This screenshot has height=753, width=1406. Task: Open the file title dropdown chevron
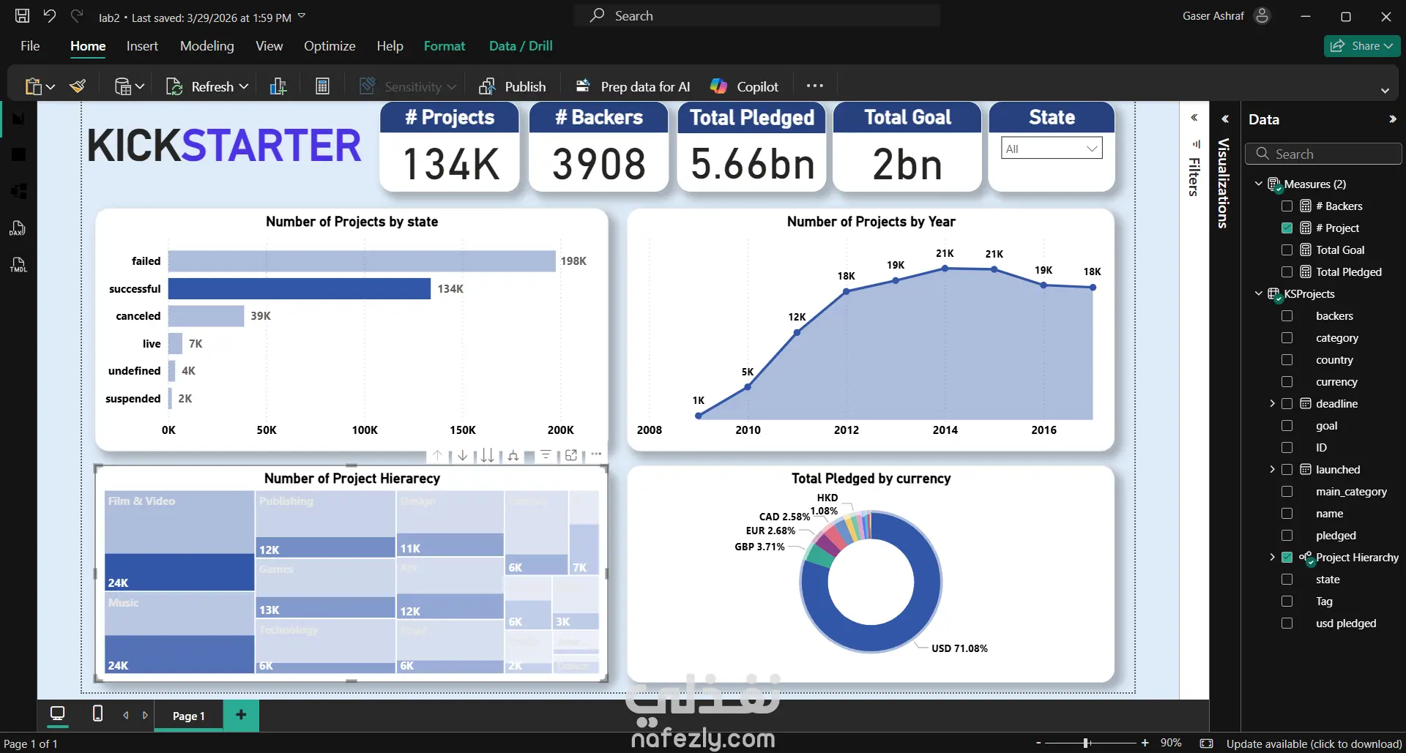coord(302,16)
